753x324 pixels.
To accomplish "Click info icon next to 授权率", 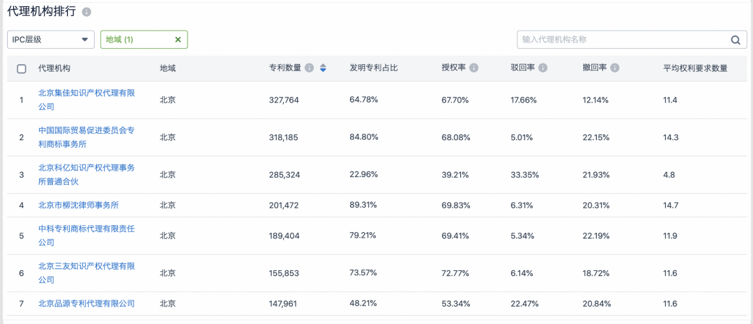I will coord(473,68).
